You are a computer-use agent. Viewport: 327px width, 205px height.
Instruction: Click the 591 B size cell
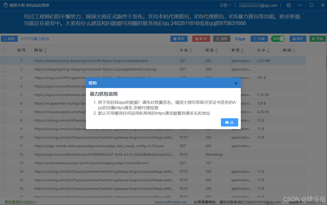pos(261,78)
